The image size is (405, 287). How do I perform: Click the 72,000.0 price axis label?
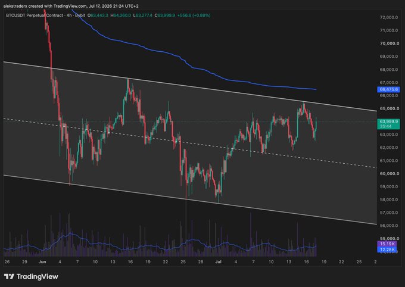[x=389, y=17]
